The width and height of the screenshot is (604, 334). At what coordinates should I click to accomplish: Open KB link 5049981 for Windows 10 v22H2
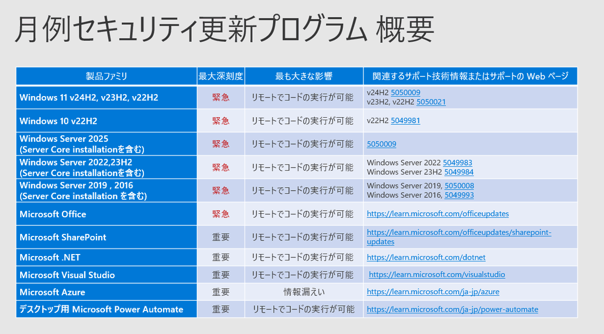coord(405,121)
